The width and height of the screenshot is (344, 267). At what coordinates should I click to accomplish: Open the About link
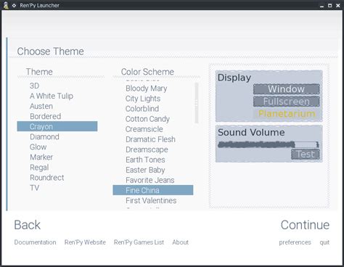point(181,242)
